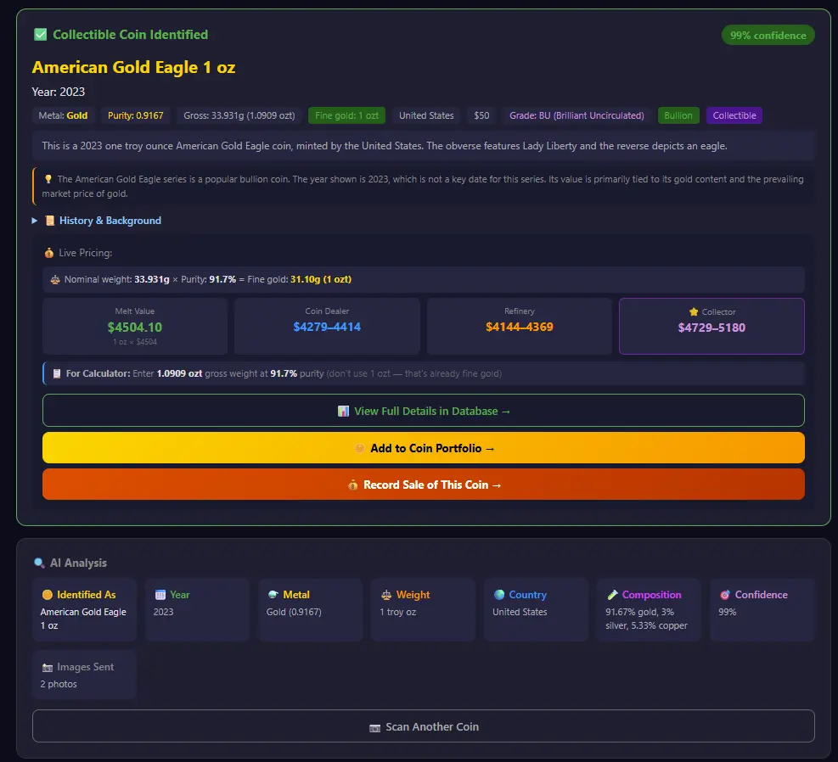Screen dimensions: 838x762
Task: Click the Fine gold: 1 ozt tag
Action: pos(346,115)
